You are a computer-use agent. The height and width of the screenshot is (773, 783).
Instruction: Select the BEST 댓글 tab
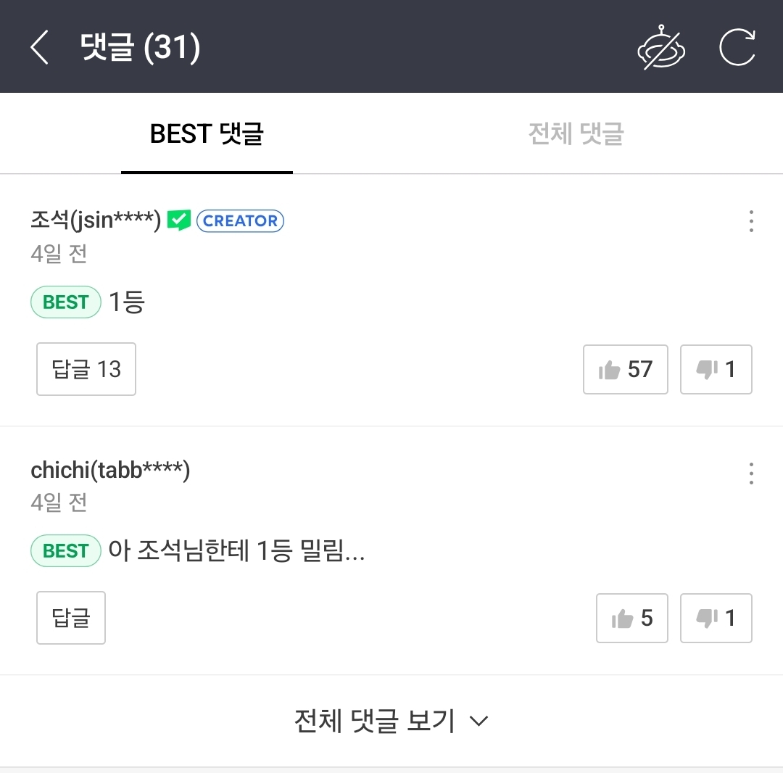[207, 134]
